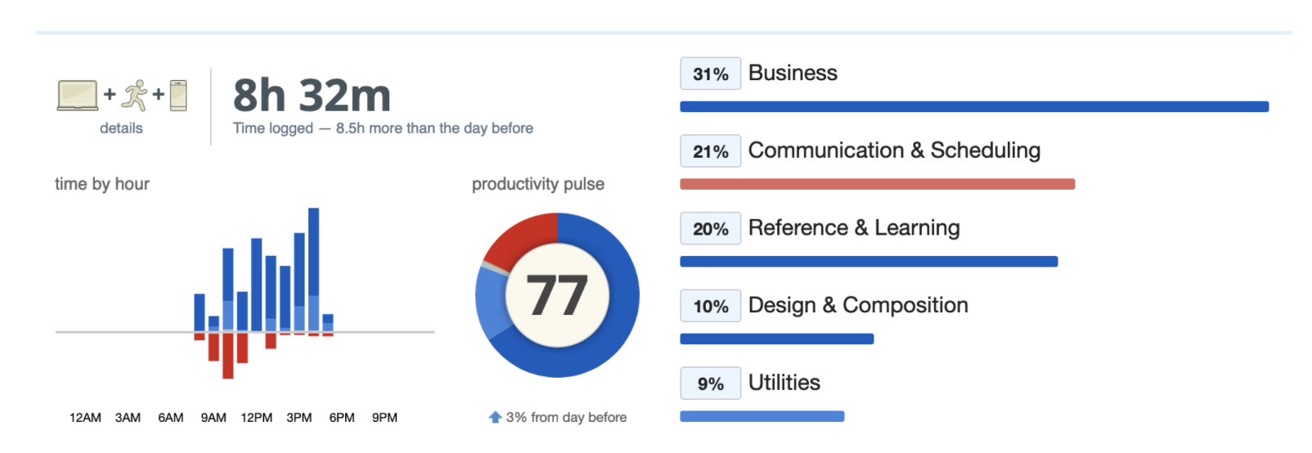This screenshot has width=1312, height=453.
Task: Click the 9% Utilities percentage badge
Action: tap(710, 383)
